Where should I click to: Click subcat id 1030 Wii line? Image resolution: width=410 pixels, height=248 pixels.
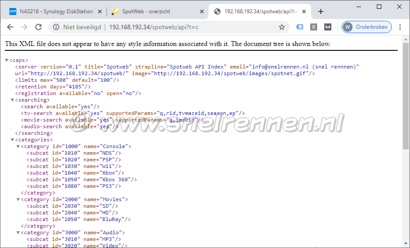coord(74,166)
